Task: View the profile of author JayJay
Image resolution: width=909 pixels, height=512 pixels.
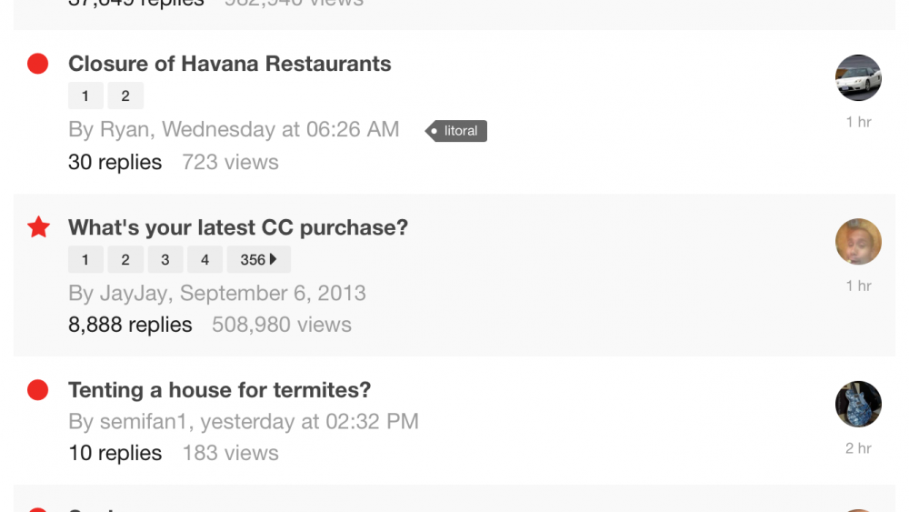Action: (134, 294)
